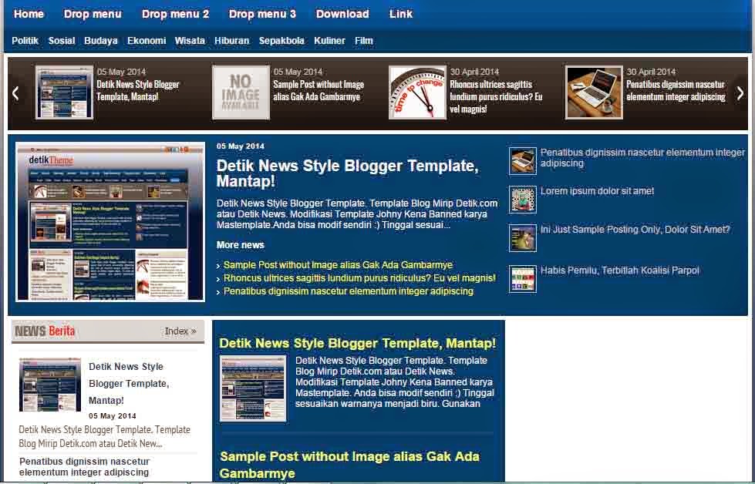
Task: Open the Hiburan category
Action: [231, 41]
